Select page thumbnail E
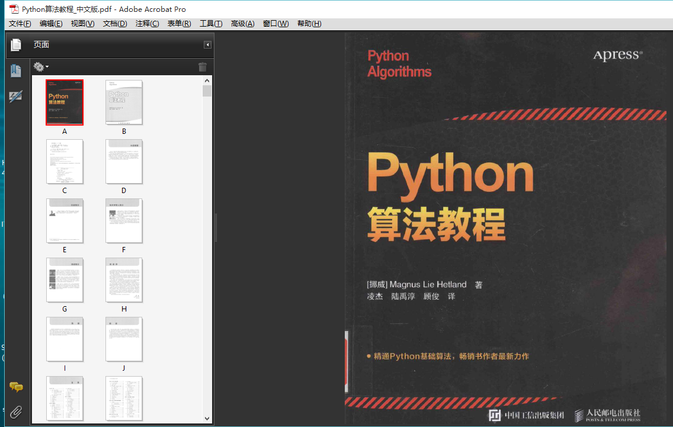This screenshot has width=673, height=427. coord(65,221)
